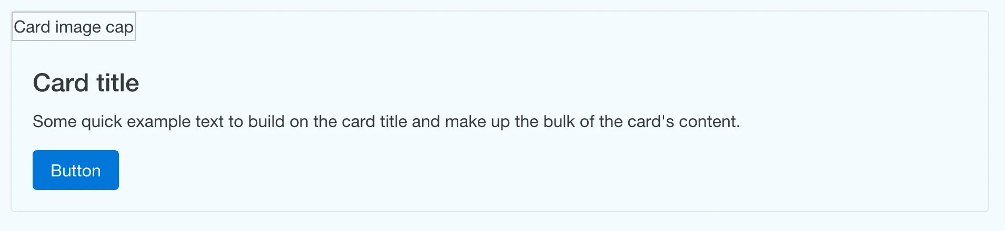Select the image cap at the card top

74,26
